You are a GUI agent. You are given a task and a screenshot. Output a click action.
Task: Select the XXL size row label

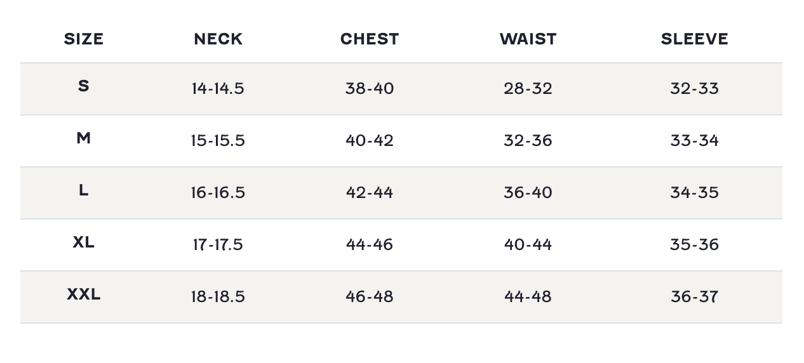[84, 294]
